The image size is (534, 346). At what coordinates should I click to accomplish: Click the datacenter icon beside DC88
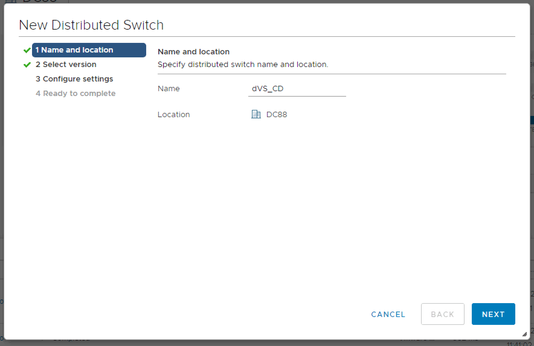256,114
